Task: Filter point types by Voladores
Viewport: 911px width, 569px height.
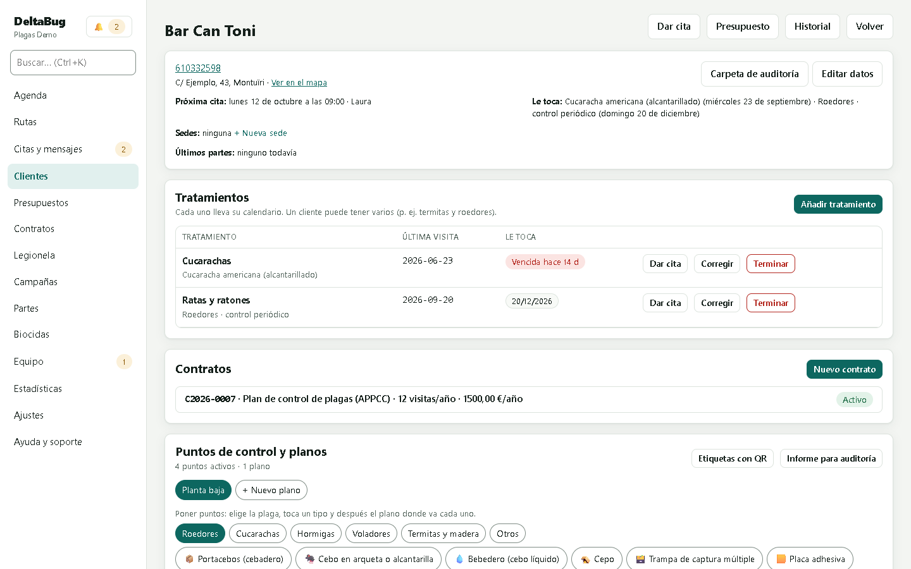Action: coord(371,534)
